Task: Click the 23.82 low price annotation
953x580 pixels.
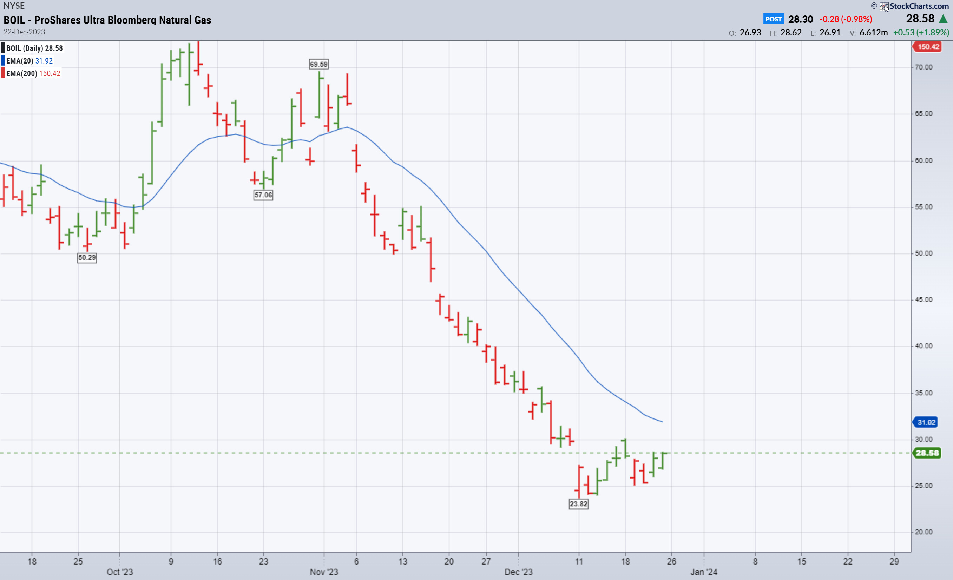Action: (x=579, y=504)
